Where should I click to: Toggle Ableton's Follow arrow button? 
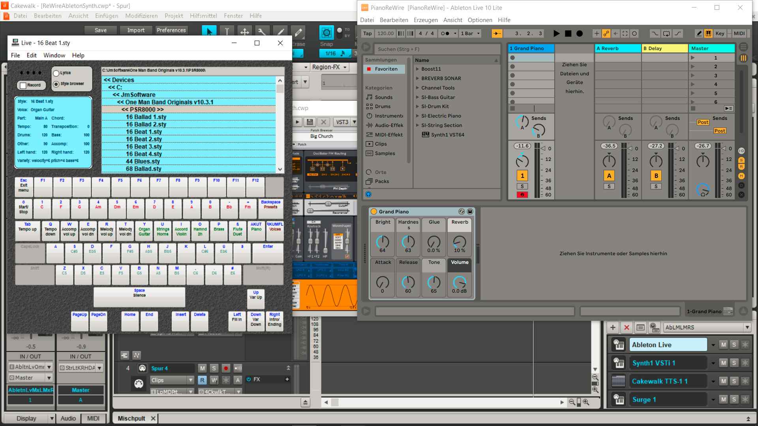point(497,34)
